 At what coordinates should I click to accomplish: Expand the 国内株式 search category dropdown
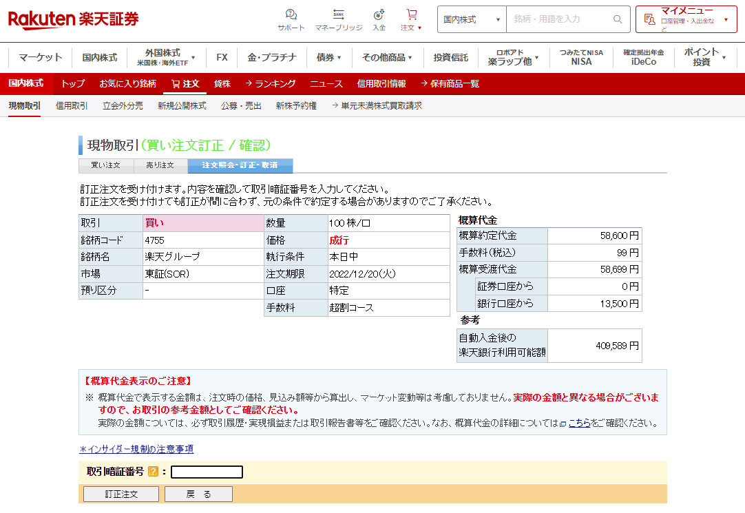[x=472, y=19]
